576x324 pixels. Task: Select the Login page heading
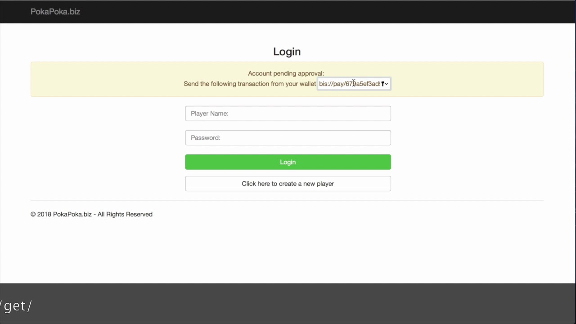(287, 52)
